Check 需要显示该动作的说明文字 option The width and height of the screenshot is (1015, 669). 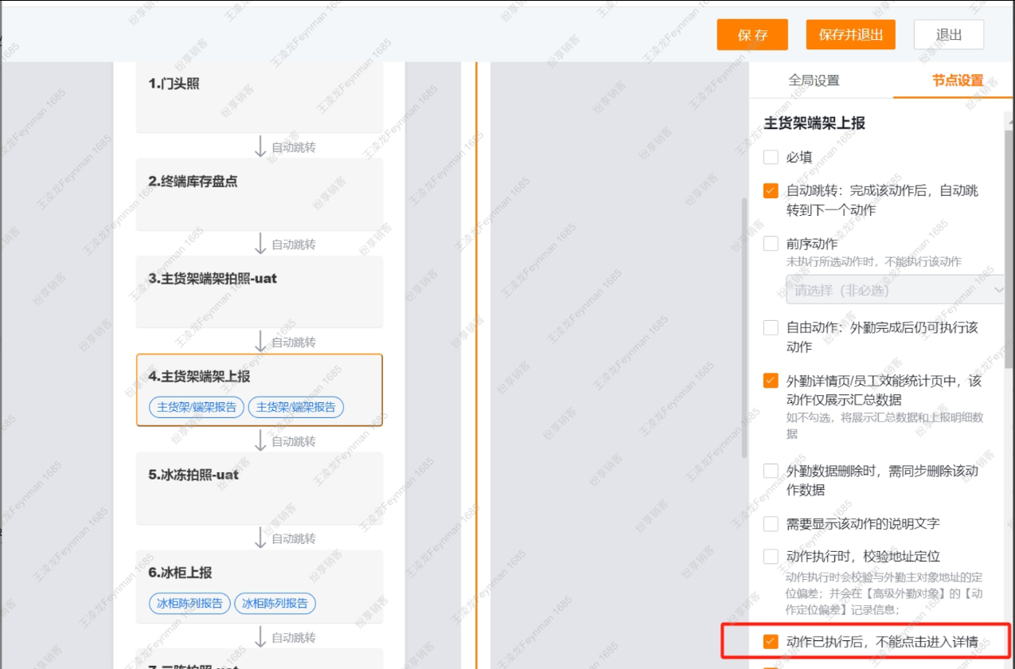(x=770, y=523)
